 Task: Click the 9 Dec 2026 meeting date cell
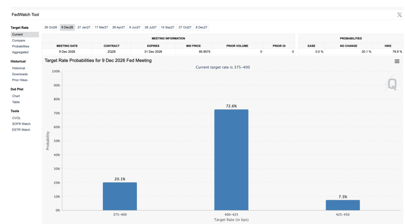coord(67,52)
